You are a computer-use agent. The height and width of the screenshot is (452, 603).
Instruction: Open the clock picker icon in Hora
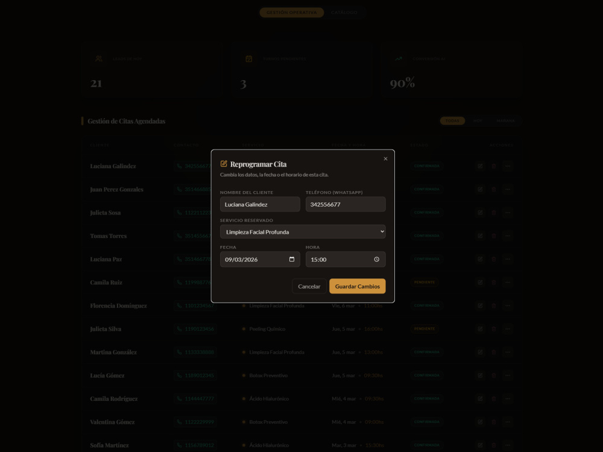point(377,259)
